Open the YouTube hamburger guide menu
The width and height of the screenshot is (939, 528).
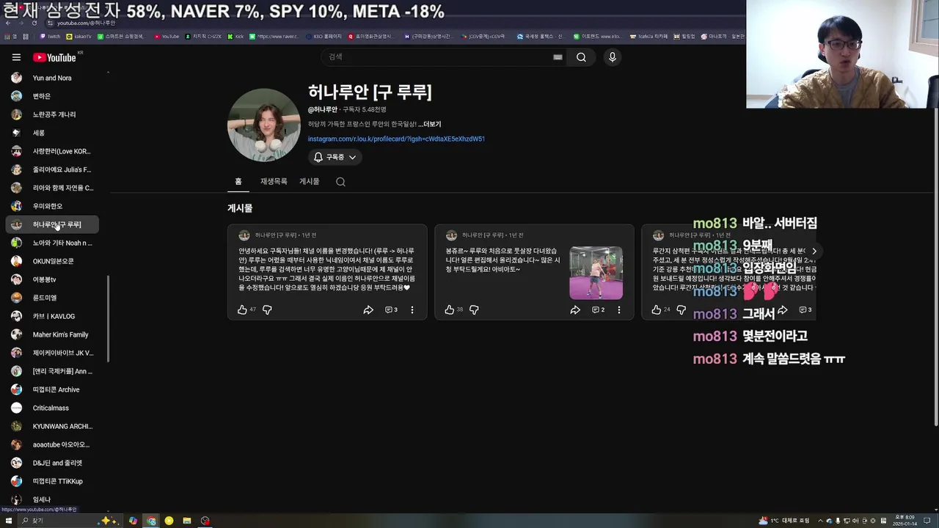(x=16, y=57)
